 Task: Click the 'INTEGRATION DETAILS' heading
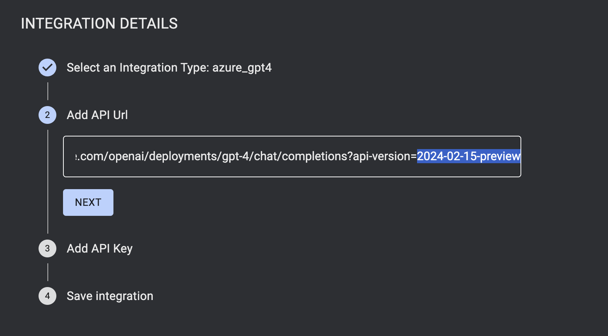pos(99,24)
